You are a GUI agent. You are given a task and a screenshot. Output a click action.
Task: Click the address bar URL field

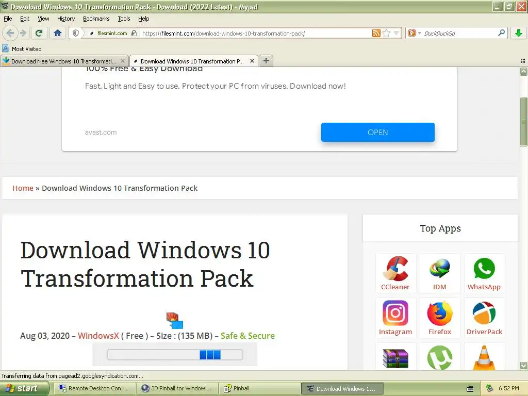pos(256,34)
